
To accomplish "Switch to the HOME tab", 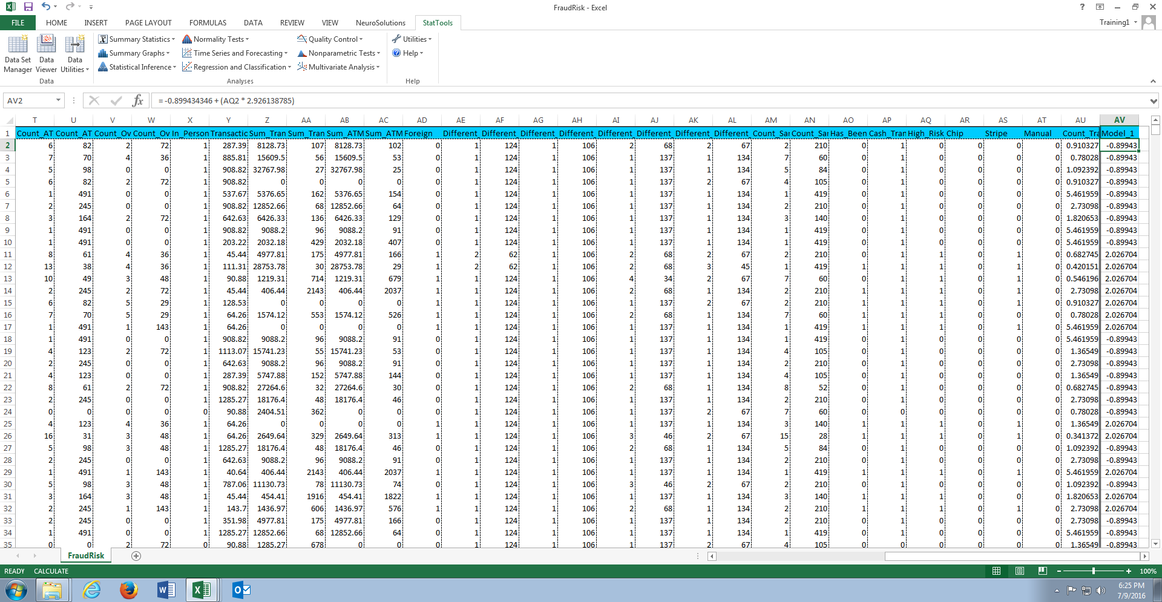I will tap(56, 23).
